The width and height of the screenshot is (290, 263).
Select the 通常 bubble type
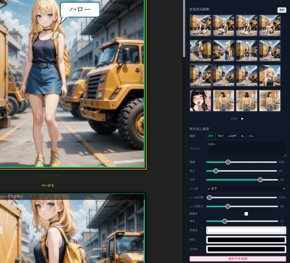pos(211,136)
